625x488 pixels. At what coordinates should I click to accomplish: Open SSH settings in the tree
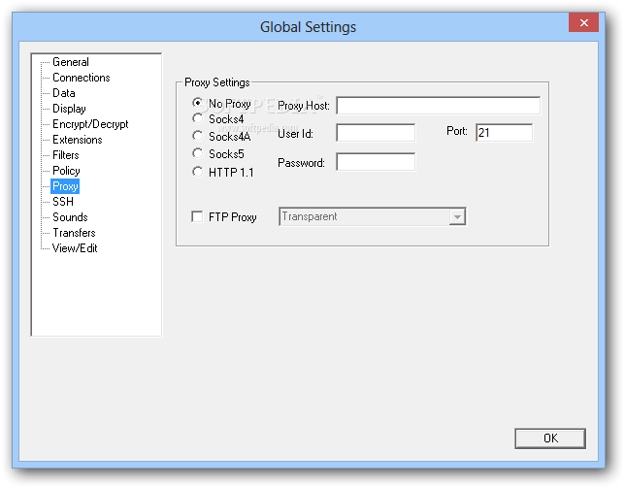point(63,202)
